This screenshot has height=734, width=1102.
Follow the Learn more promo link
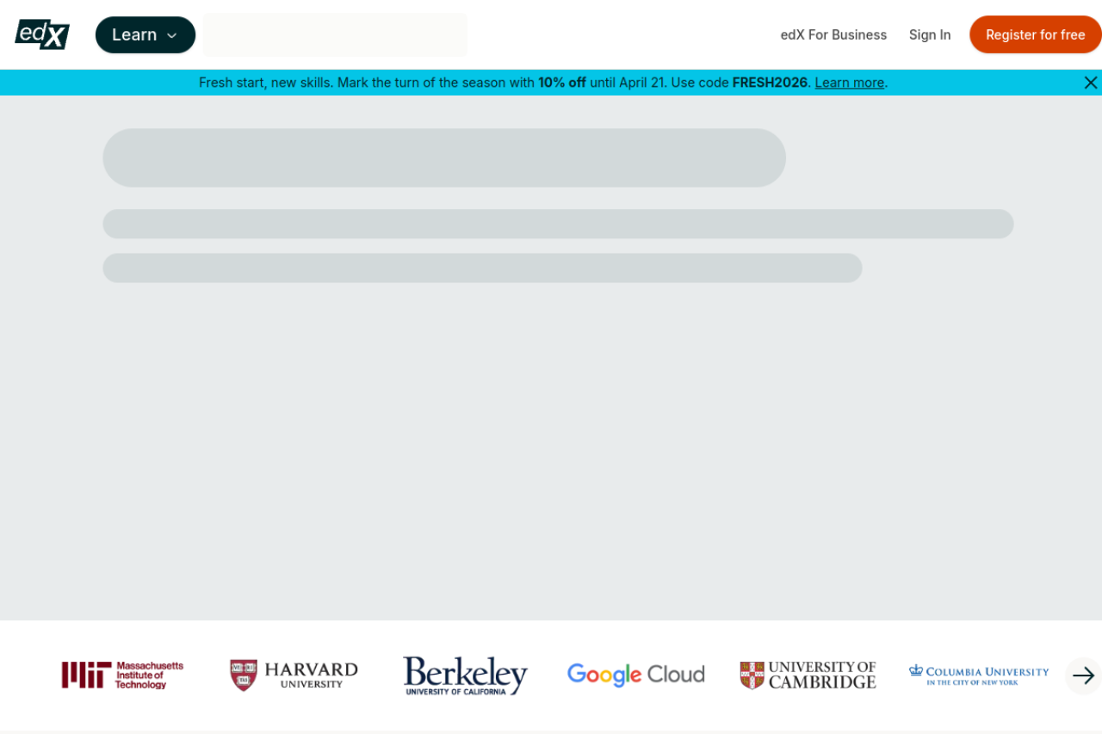(x=850, y=83)
